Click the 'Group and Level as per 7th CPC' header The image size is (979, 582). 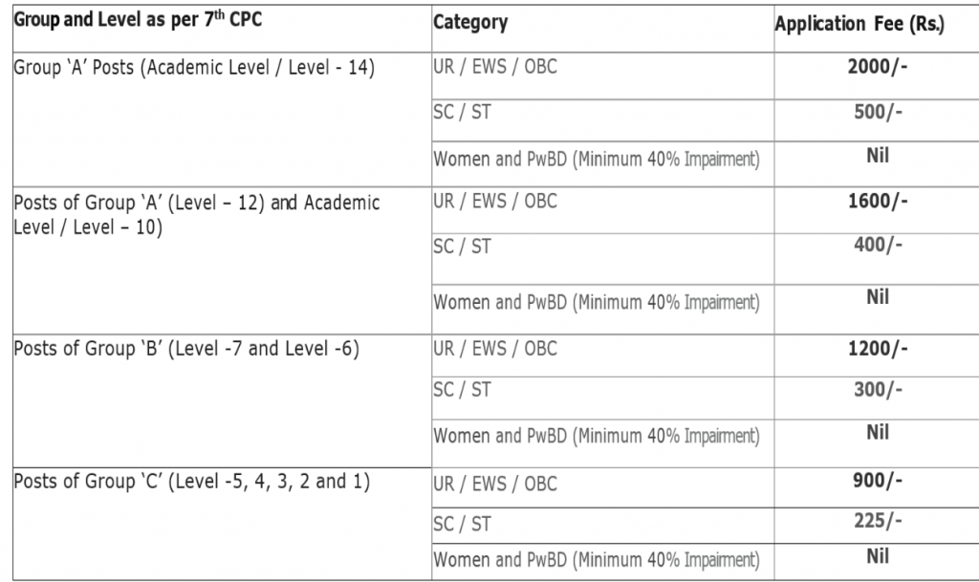pos(138,19)
